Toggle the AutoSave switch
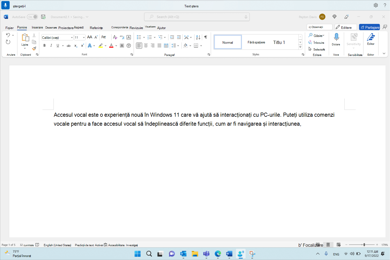This screenshot has width=390, height=260. [x=32, y=17]
